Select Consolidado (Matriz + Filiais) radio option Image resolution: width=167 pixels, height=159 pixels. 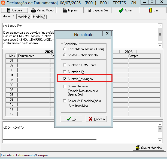point(65,49)
